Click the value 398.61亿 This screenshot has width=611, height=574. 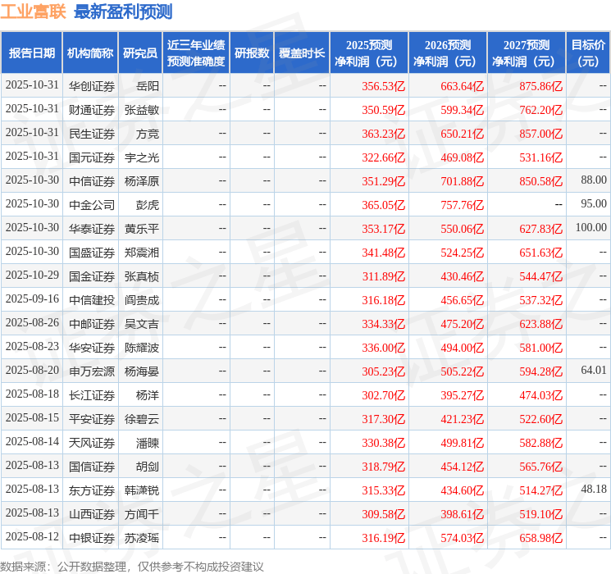click(463, 514)
